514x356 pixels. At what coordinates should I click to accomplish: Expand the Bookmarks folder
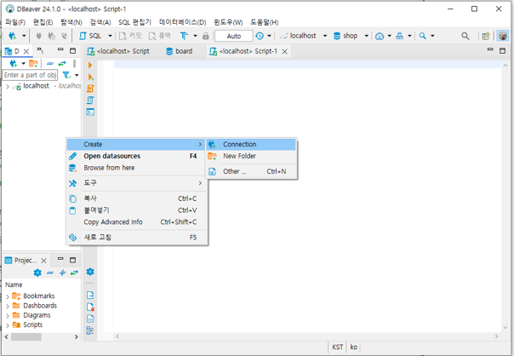(x=7, y=296)
